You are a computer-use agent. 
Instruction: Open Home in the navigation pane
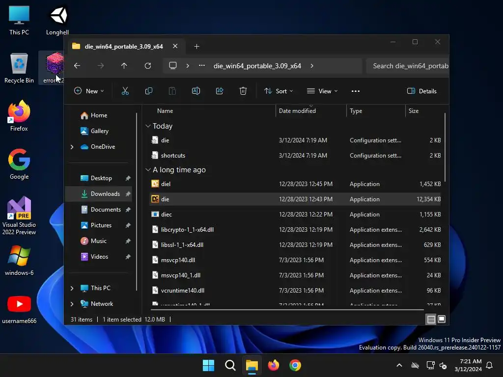(x=98, y=115)
